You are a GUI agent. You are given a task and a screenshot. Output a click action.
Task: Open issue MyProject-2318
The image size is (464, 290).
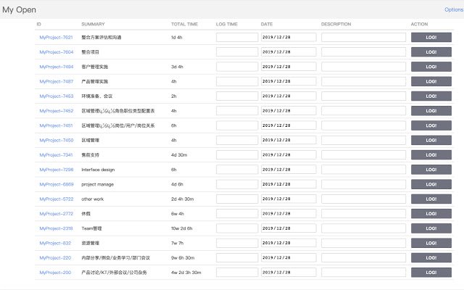pos(56,228)
